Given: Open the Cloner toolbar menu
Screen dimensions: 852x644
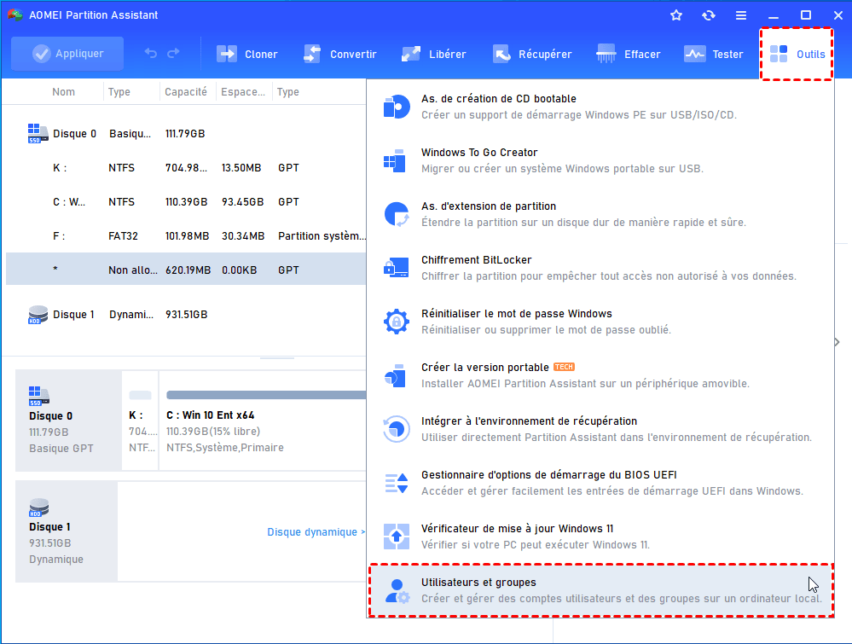Looking at the screenshot, I should coord(246,54).
